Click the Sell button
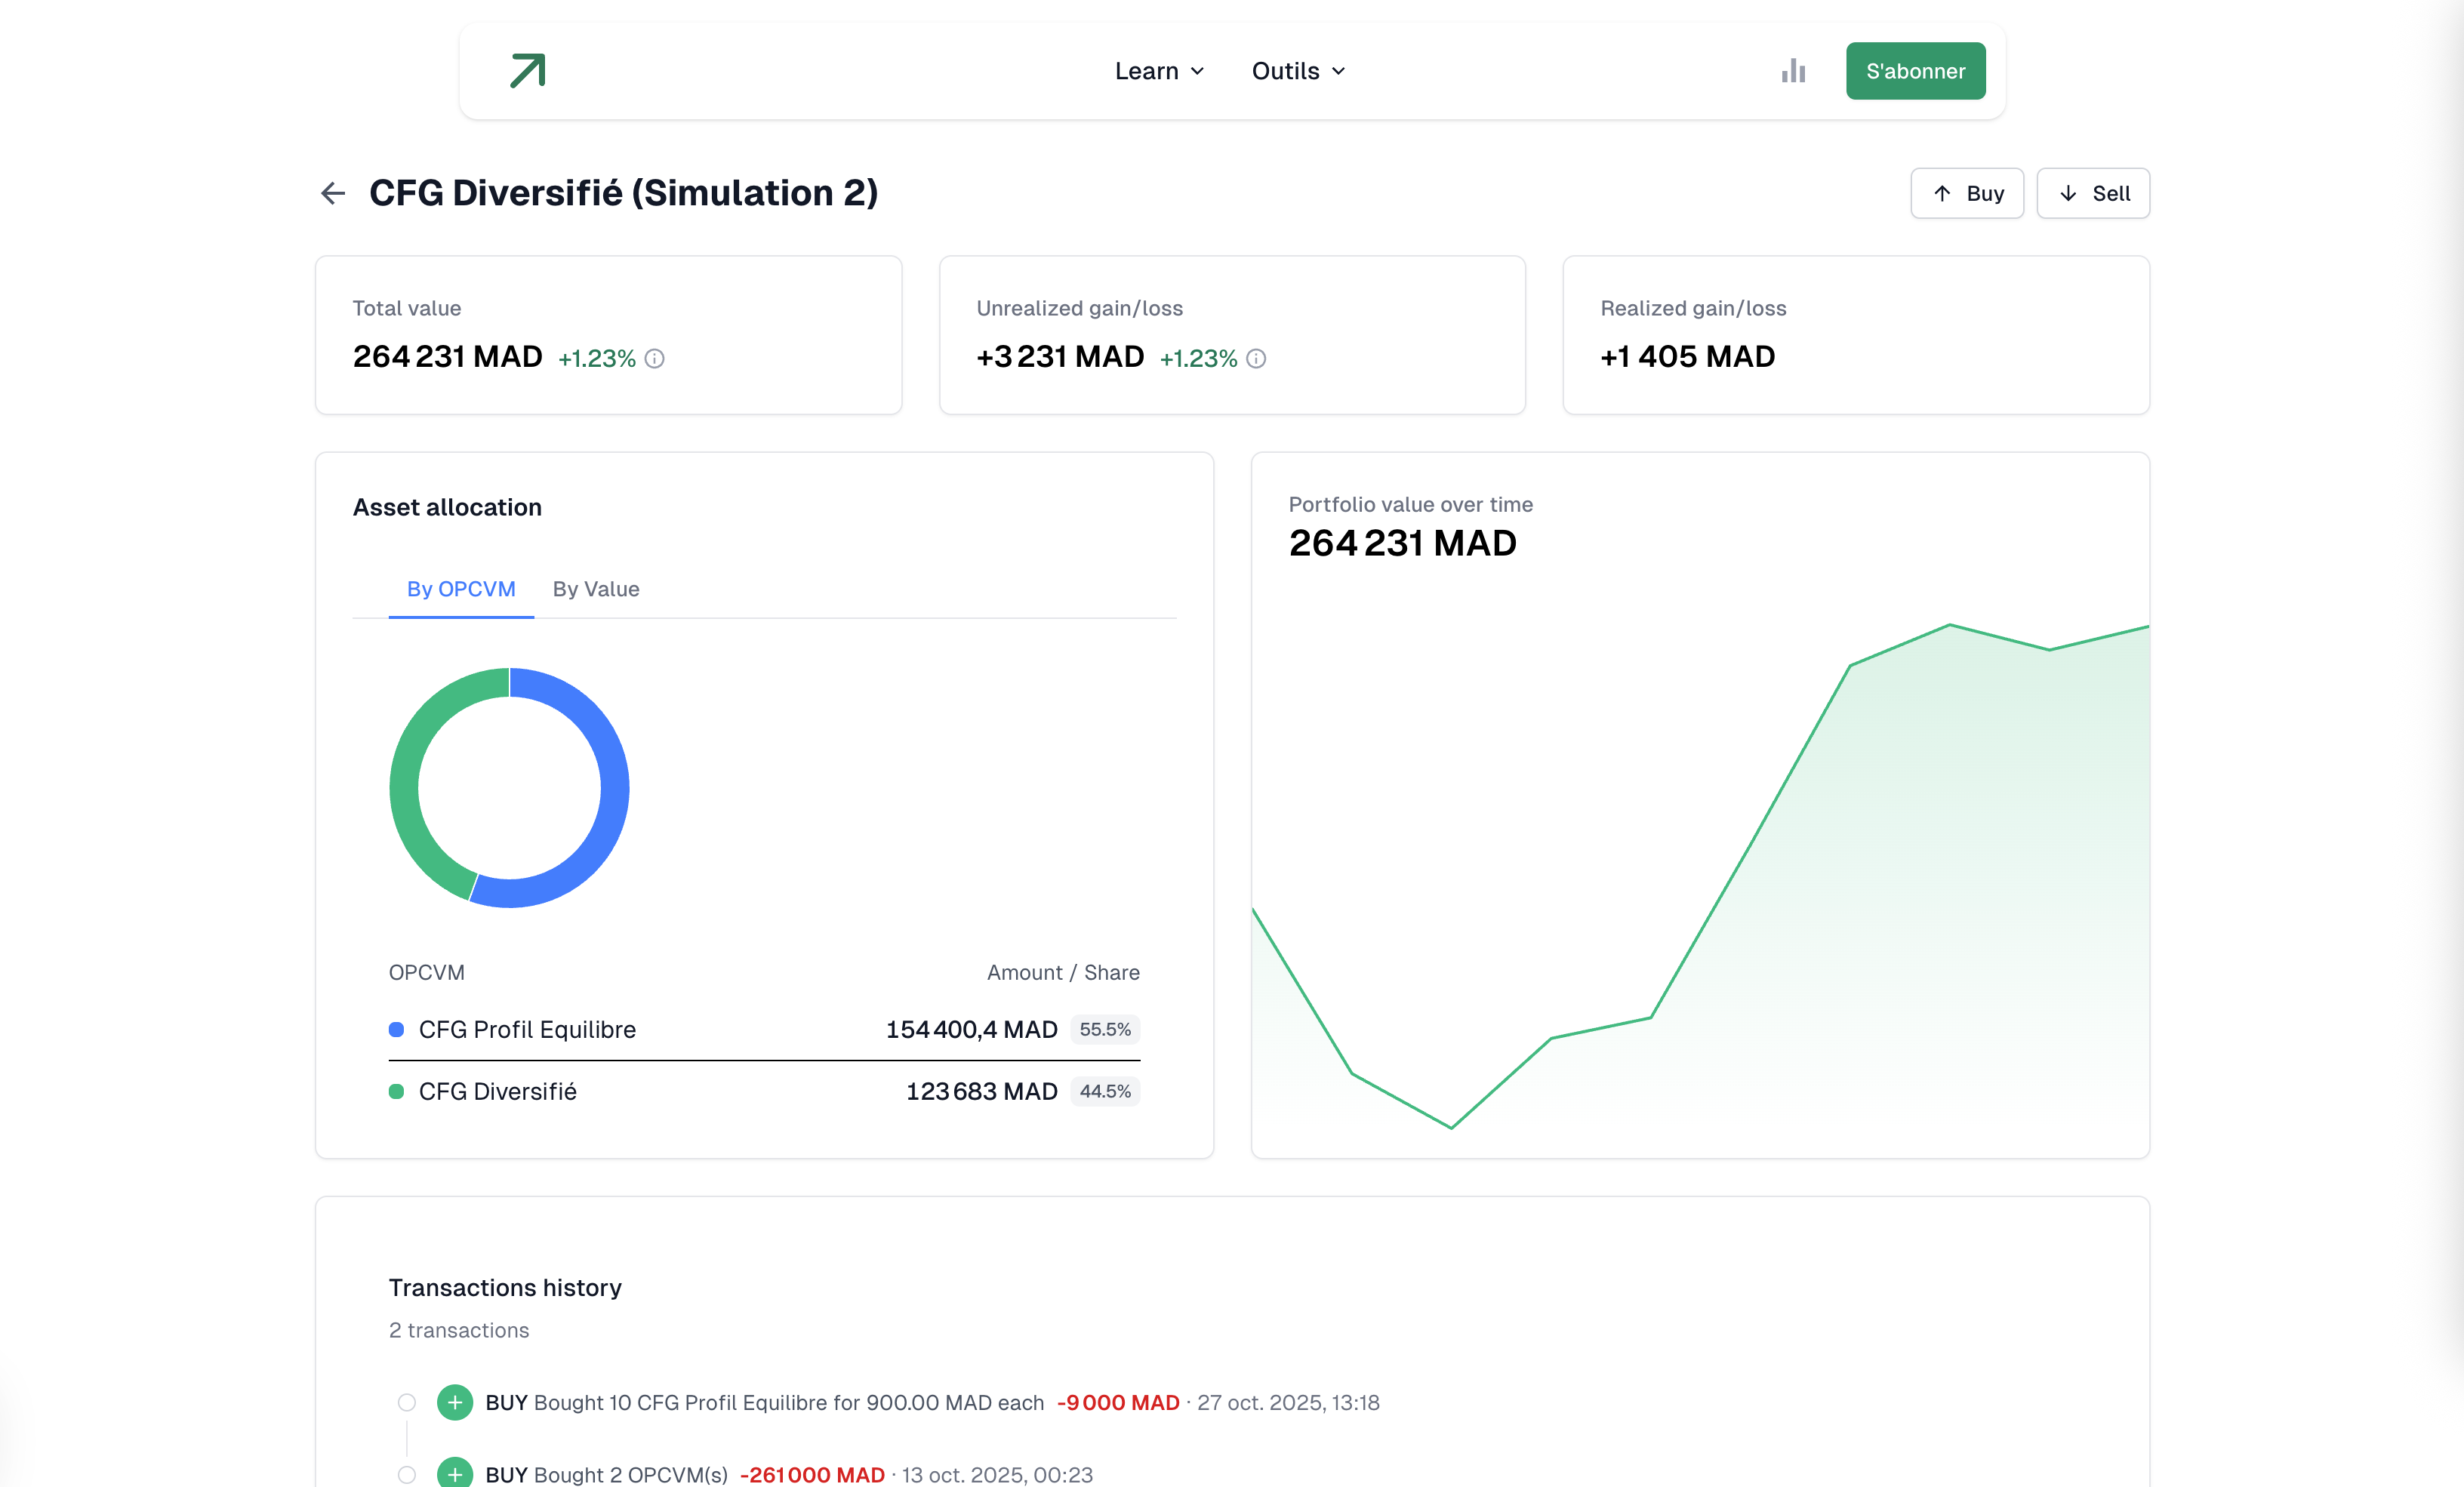 [2093, 193]
